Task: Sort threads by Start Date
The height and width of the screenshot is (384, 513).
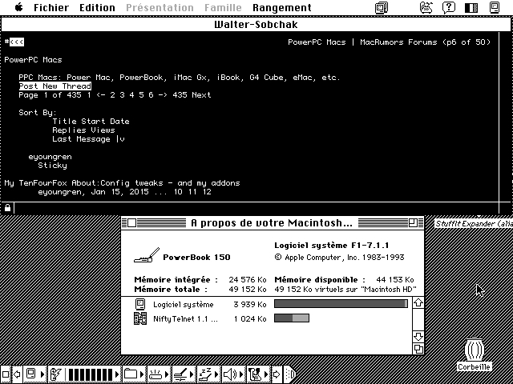Action: coord(105,122)
